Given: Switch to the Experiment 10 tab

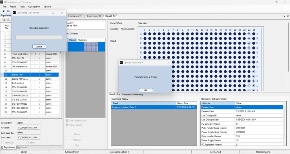Looking at the screenshot, I should 95,16.
